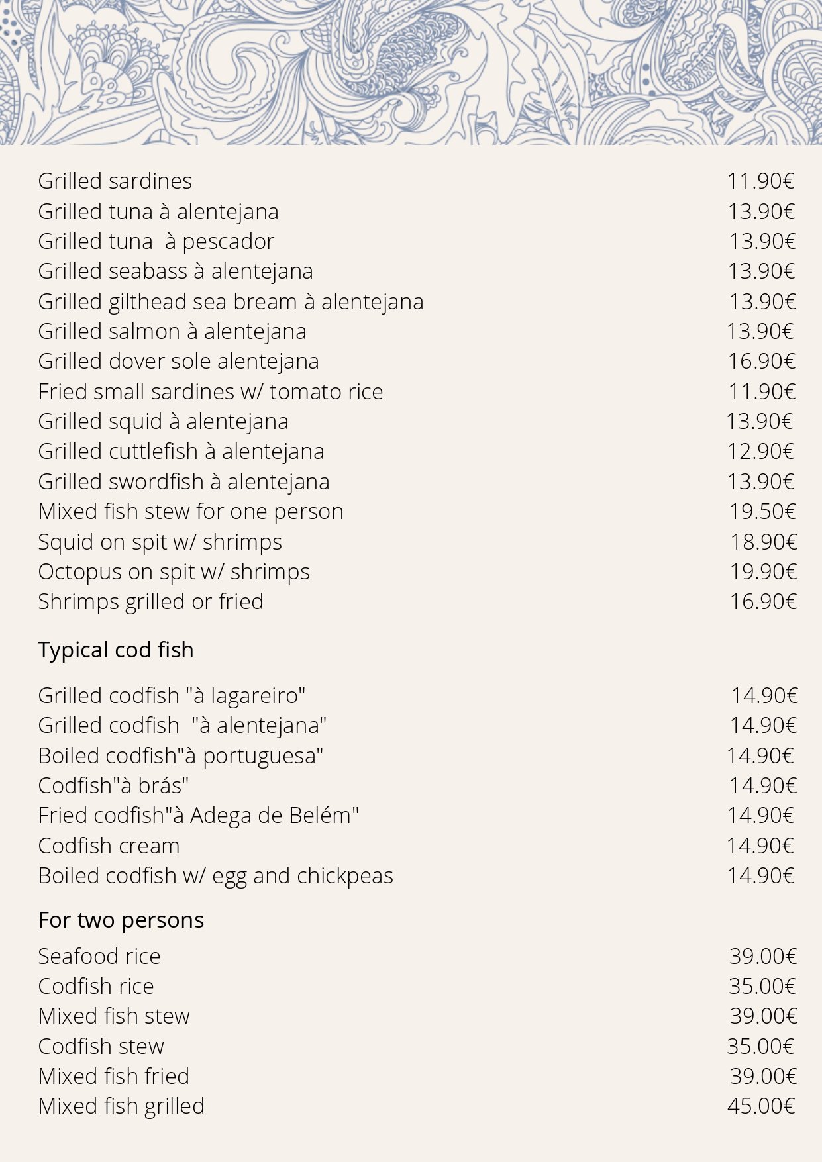The image size is (822, 1162).
Task: Click Shrimps grilled or fried
Action: (150, 602)
